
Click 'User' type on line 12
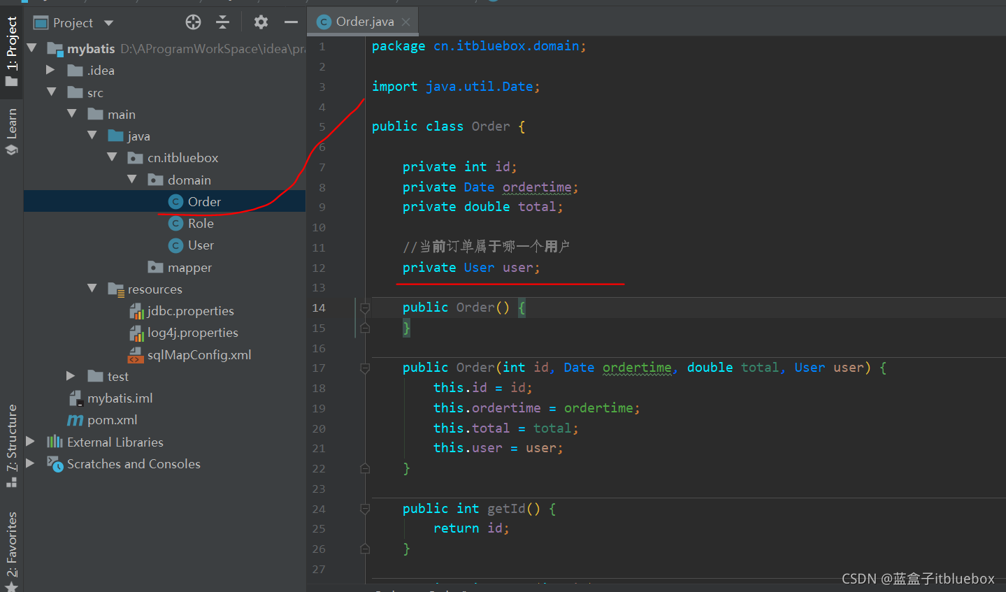coord(479,268)
